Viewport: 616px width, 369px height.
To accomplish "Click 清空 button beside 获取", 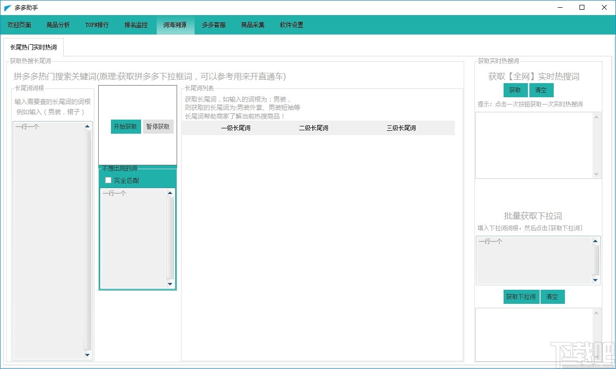I will [x=541, y=90].
